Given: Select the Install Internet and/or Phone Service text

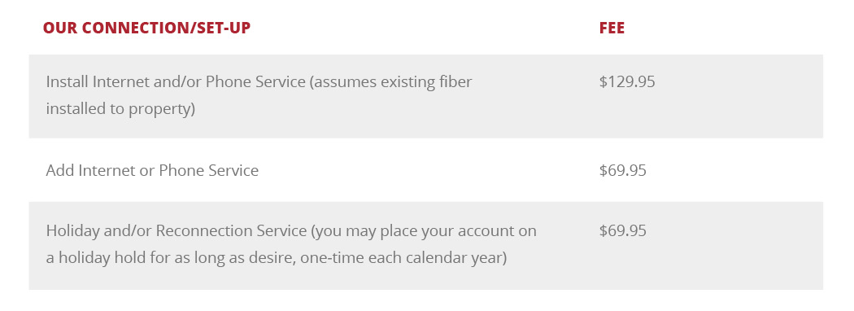Looking at the screenshot, I should coord(176,82).
